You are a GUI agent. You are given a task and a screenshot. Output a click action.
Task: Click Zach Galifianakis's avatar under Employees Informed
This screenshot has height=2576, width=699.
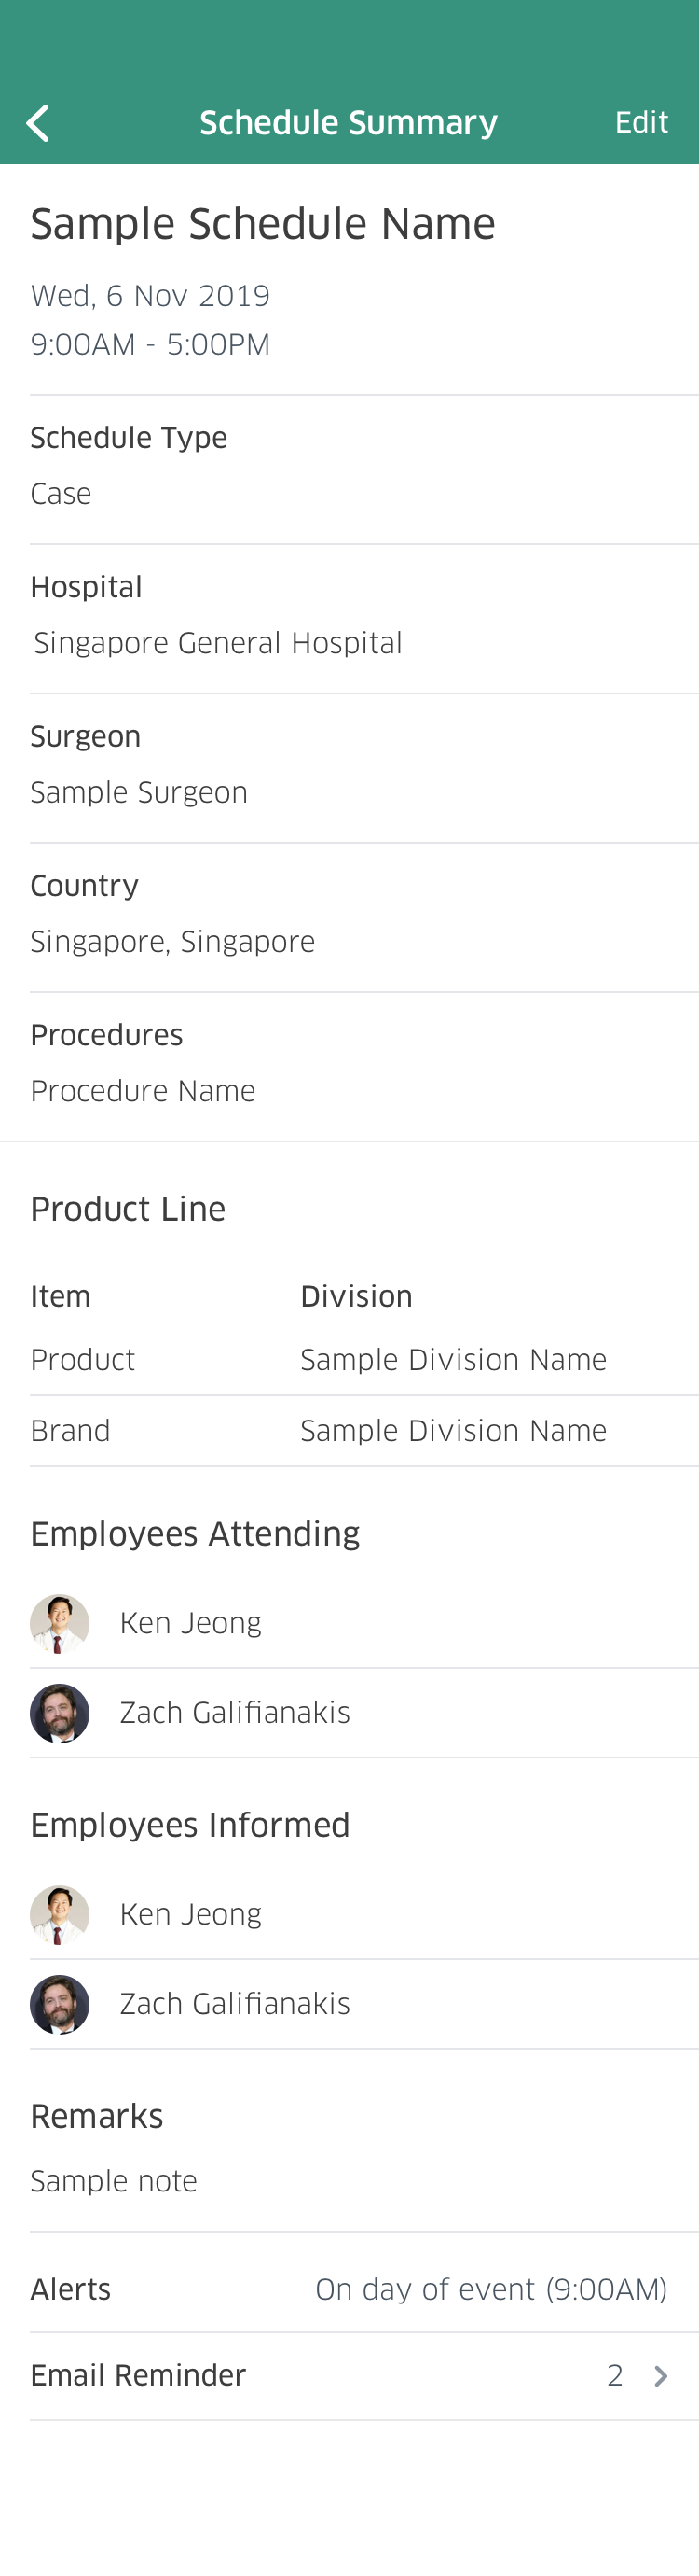pos(60,2004)
